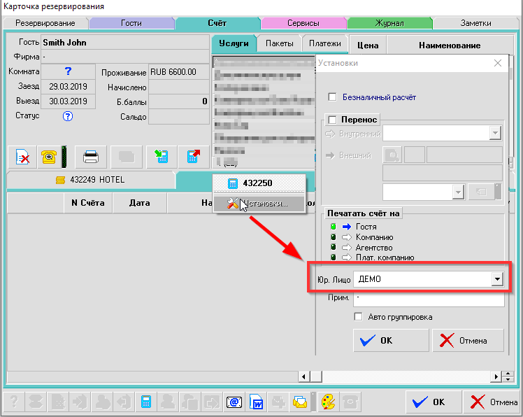The image size is (523, 417).
Task: Switch to the Сервисы tab
Action: point(303,23)
